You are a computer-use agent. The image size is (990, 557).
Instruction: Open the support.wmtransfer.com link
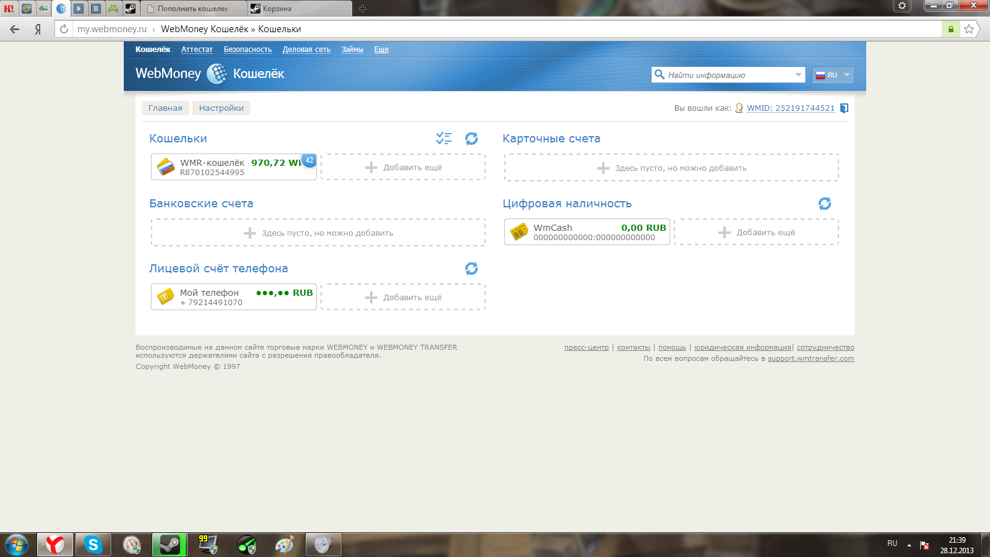pos(811,358)
